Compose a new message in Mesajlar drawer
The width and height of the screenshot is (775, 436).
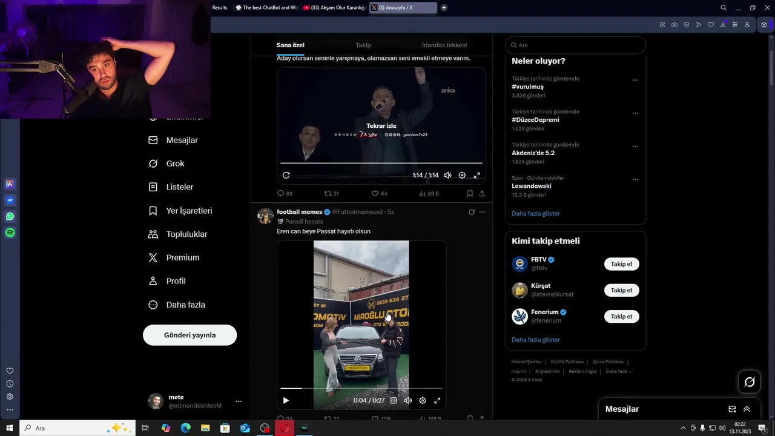pyautogui.click(x=732, y=409)
